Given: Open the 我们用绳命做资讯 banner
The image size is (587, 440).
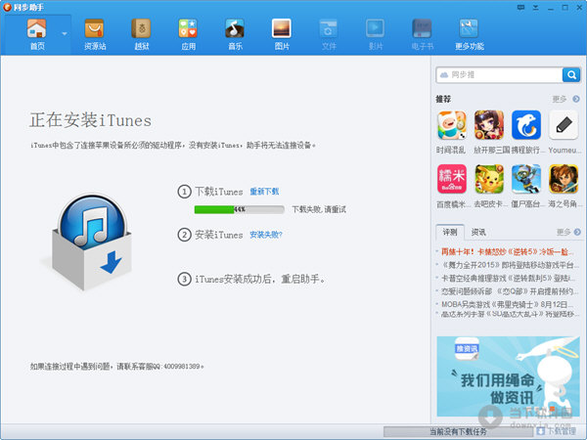Looking at the screenshot, I should (x=509, y=376).
